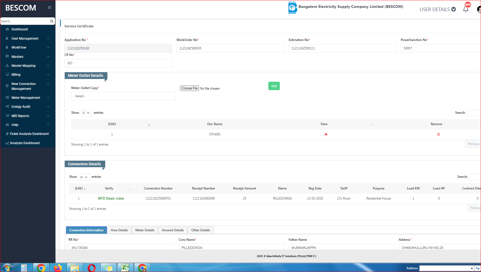
Task: Click the RR No field
Action: coord(121,247)
